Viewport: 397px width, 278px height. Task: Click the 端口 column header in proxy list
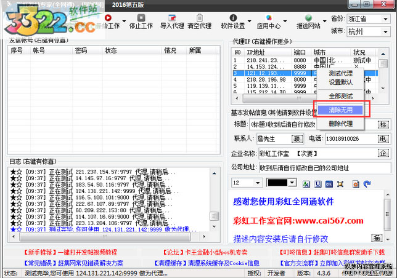301,52
